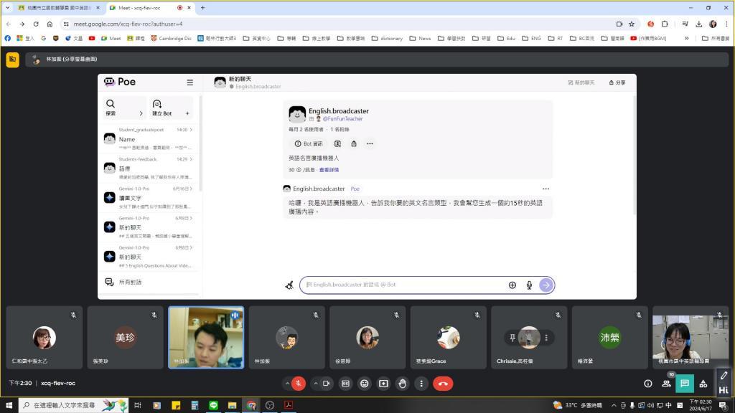This screenshot has height=413, width=735.
Task: Bookmark this page with the star icon
Action: tap(632, 24)
